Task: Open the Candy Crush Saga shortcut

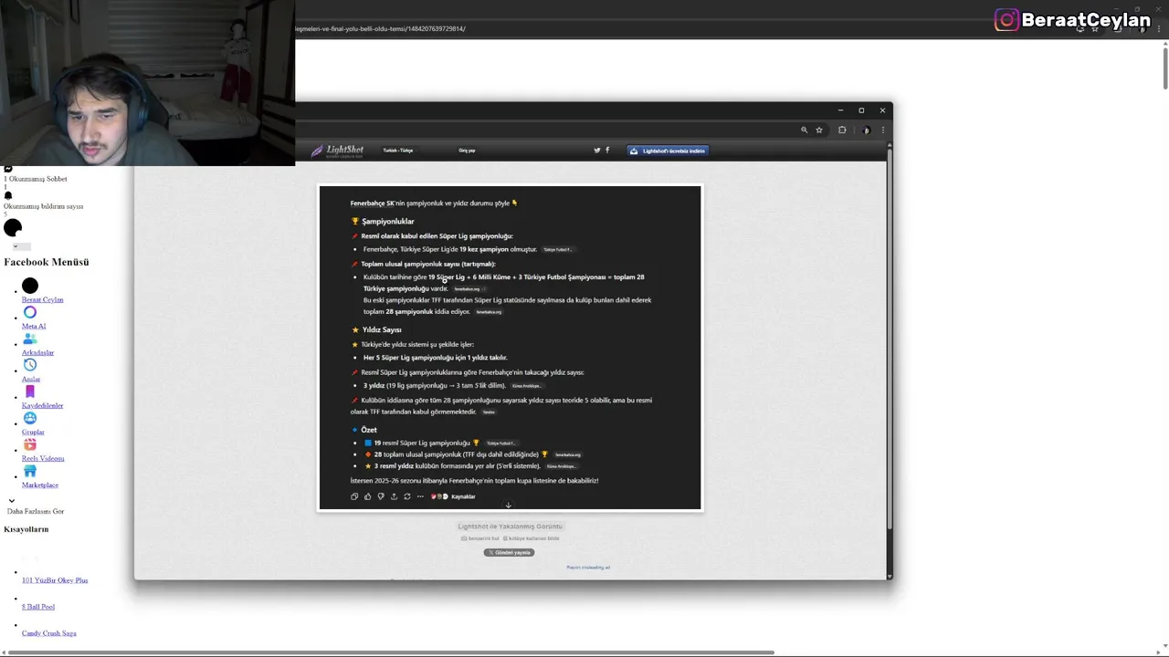Action: point(49,633)
